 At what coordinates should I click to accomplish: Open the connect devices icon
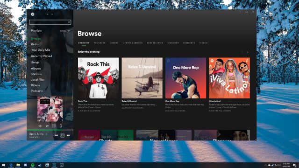click(61, 126)
